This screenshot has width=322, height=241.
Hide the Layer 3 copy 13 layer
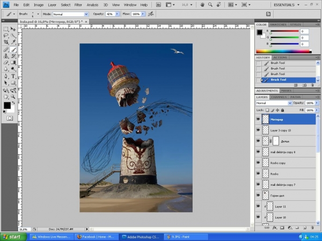(x=258, y=130)
